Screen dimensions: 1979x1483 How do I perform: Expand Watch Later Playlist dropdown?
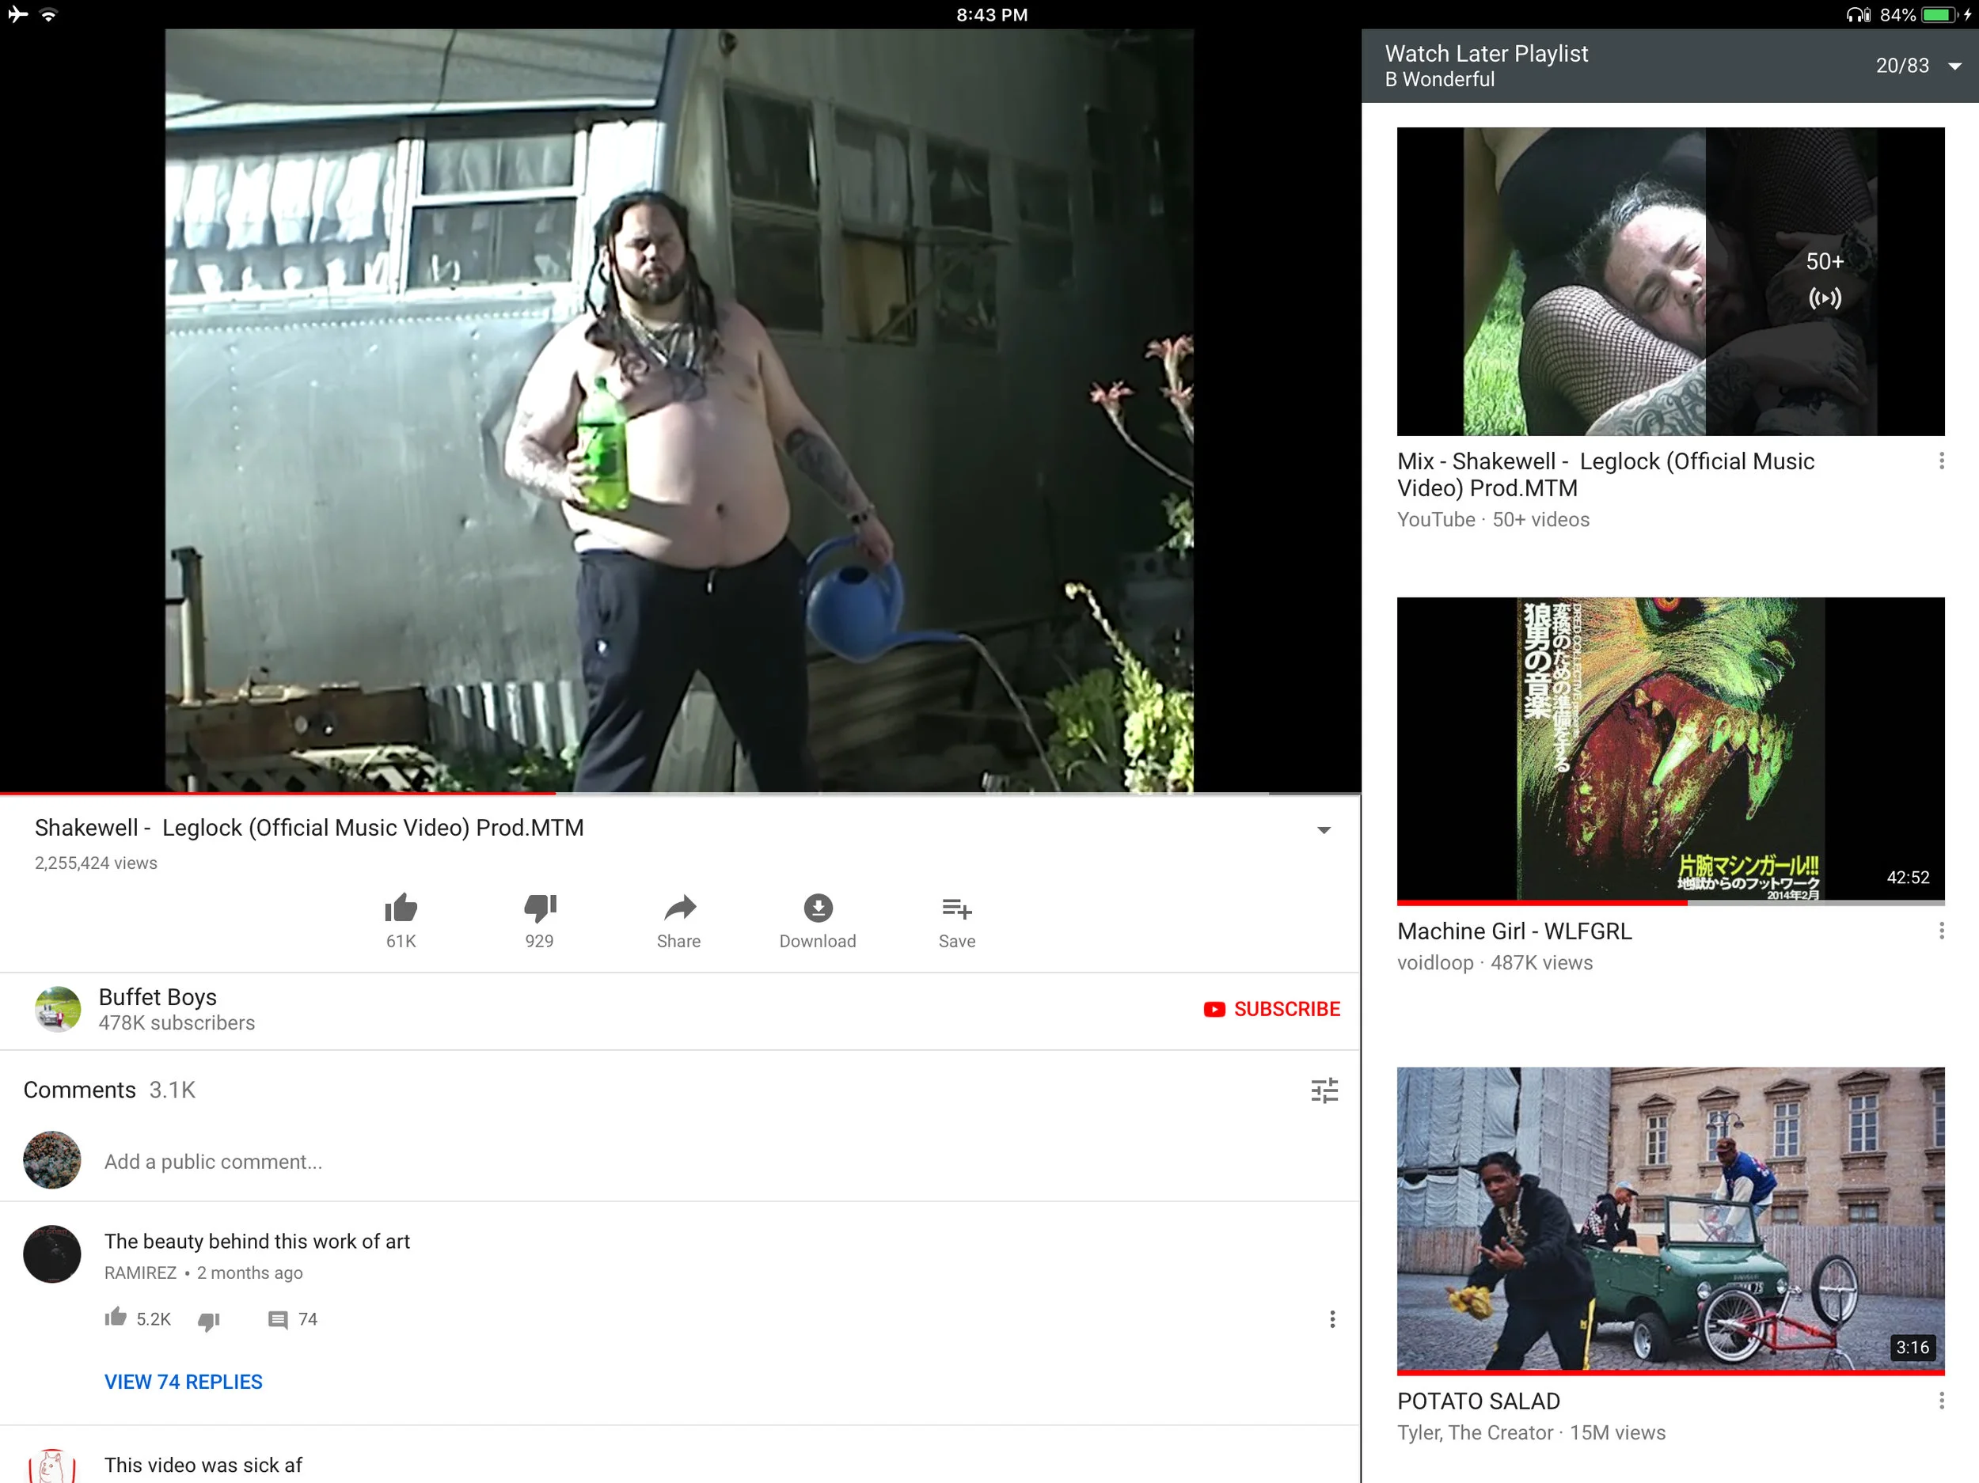[x=1954, y=66]
